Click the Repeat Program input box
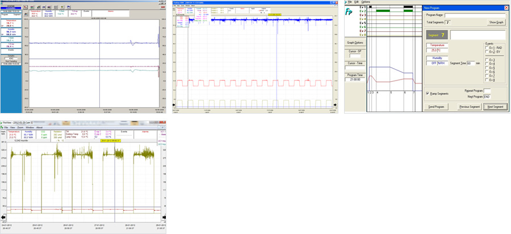The height and width of the screenshot is (234, 511). pos(487,91)
